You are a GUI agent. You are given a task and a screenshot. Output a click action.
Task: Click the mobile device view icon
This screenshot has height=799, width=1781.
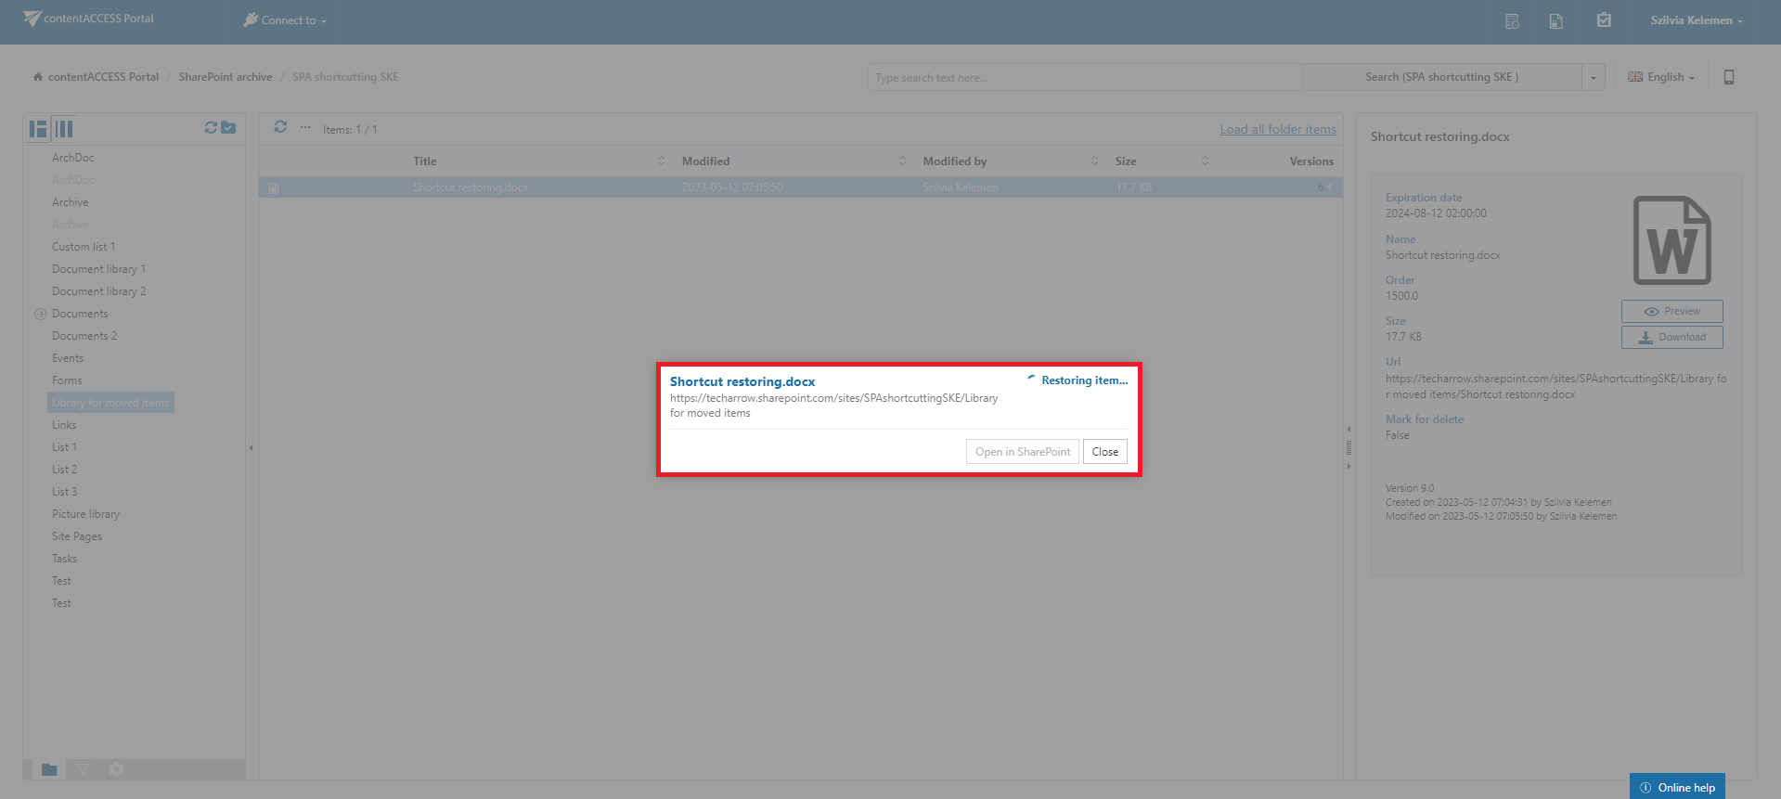click(1729, 77)
